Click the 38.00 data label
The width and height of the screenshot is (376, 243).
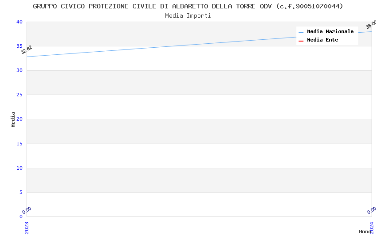[371, 24]
